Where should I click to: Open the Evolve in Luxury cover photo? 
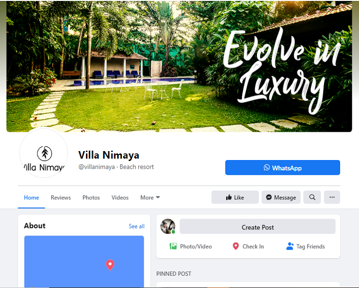click(x=179, y=67)
